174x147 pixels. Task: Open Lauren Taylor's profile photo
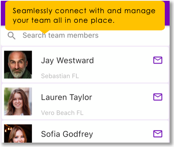coord(18,101)
